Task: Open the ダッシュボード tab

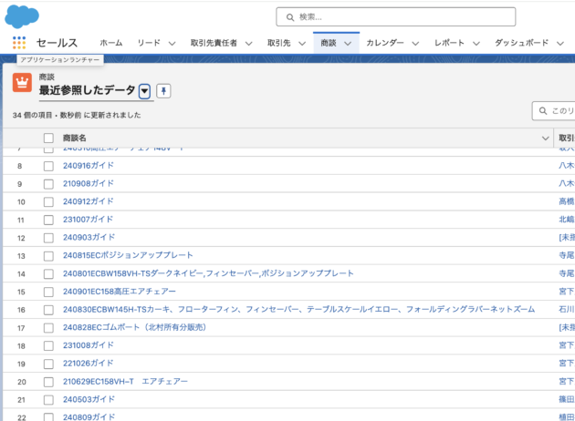Action: point(521,43)
